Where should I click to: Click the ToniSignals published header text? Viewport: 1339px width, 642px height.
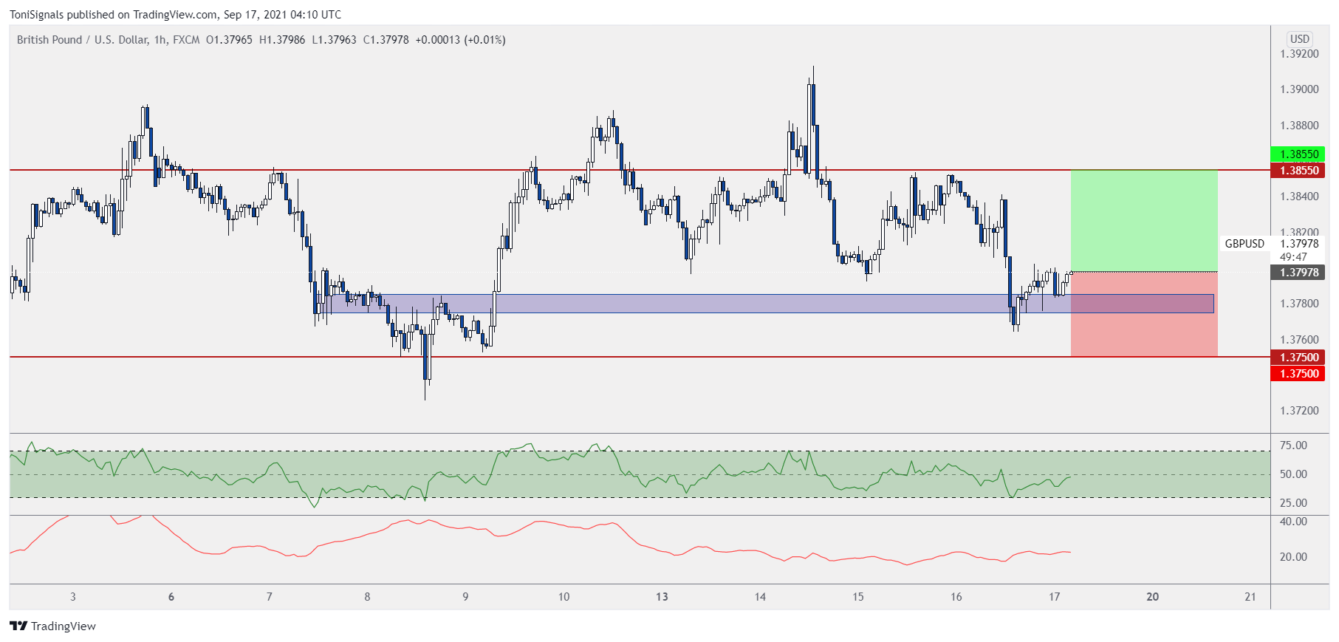pos(175,15)
